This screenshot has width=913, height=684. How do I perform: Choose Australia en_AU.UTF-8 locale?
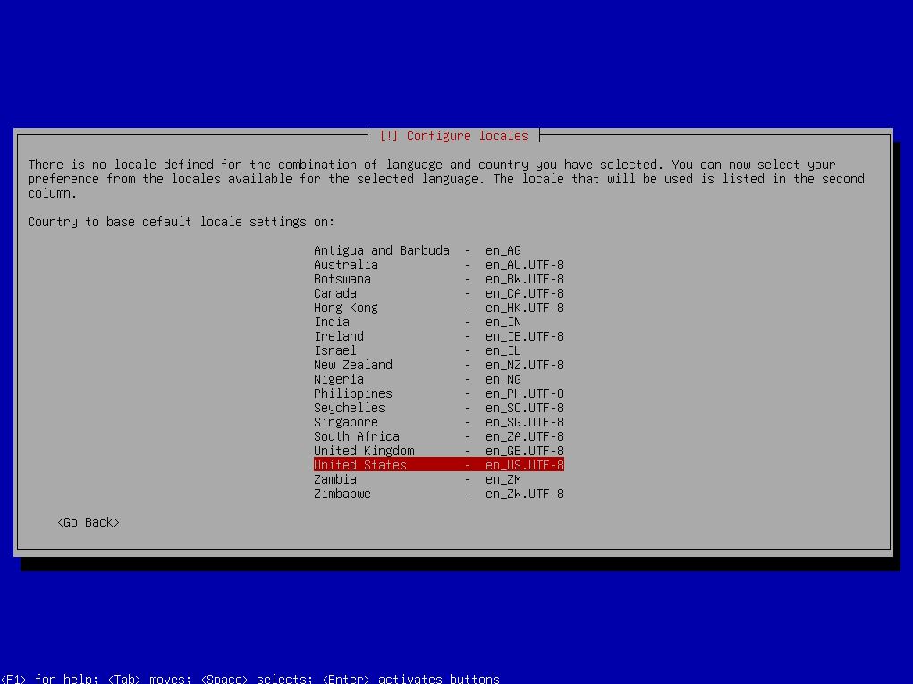click(x=439, y=265)
